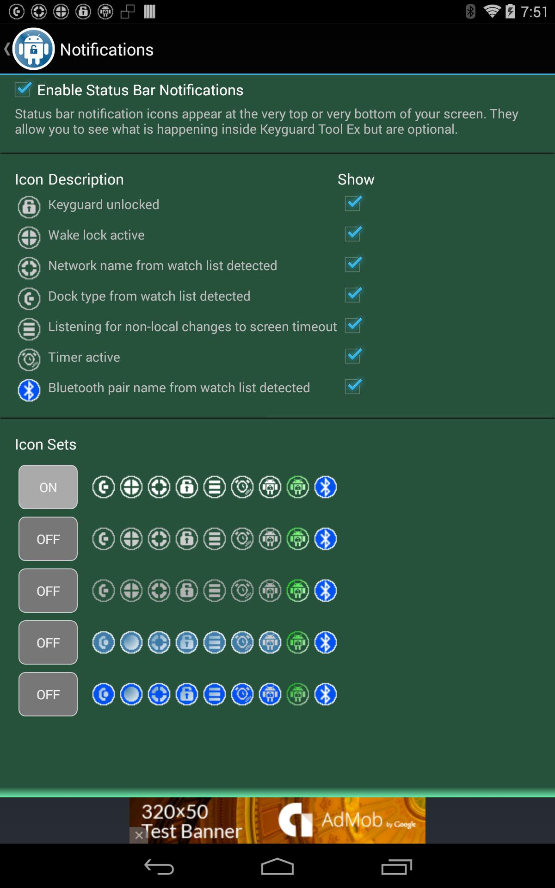Click the Network name watch list icon
The height and width of the screenshot is (888, 555).
[x=29, y=268]
